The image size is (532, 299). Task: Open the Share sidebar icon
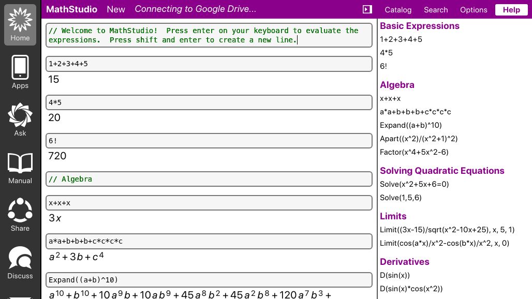click(x=20, y=215)
